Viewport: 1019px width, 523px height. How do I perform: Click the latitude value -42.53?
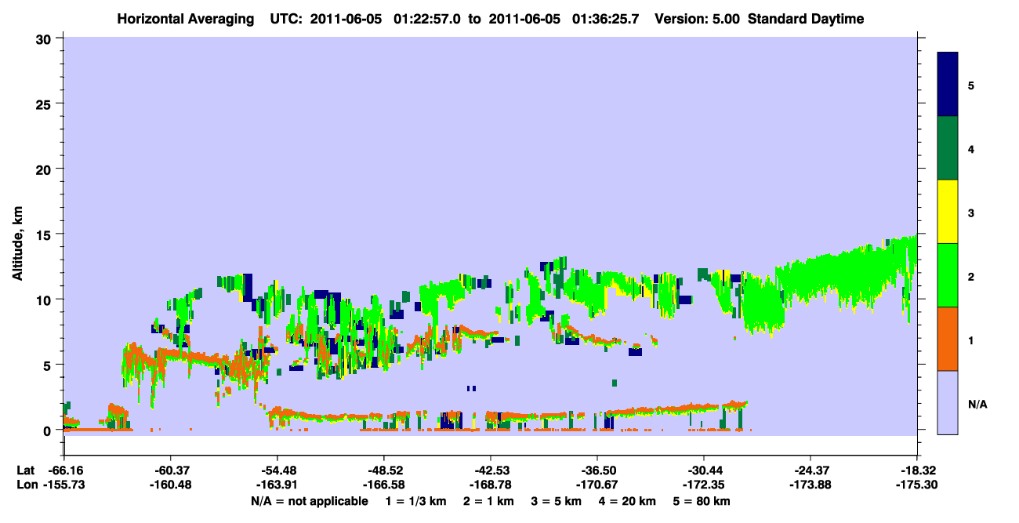491,470
